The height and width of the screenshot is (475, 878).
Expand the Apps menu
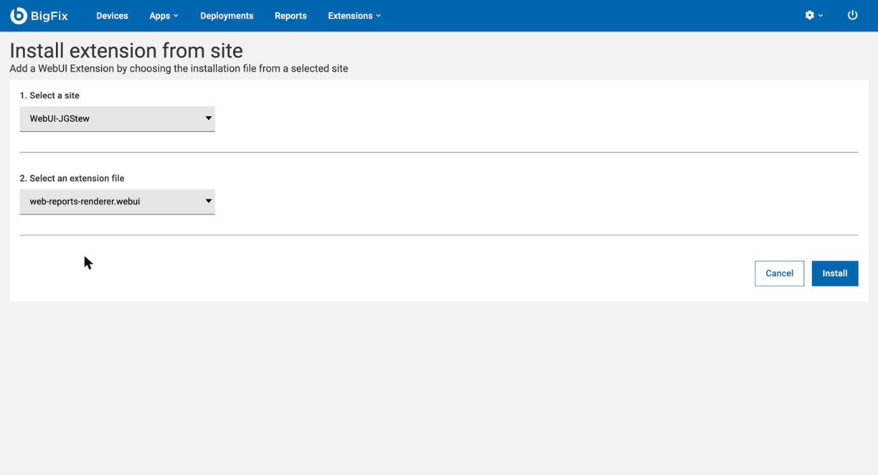tap(164, 16)
